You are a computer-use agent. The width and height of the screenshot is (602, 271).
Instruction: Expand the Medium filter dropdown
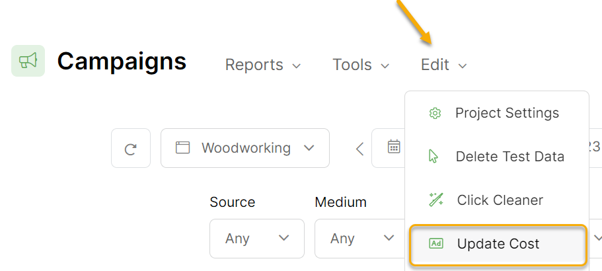356,238
